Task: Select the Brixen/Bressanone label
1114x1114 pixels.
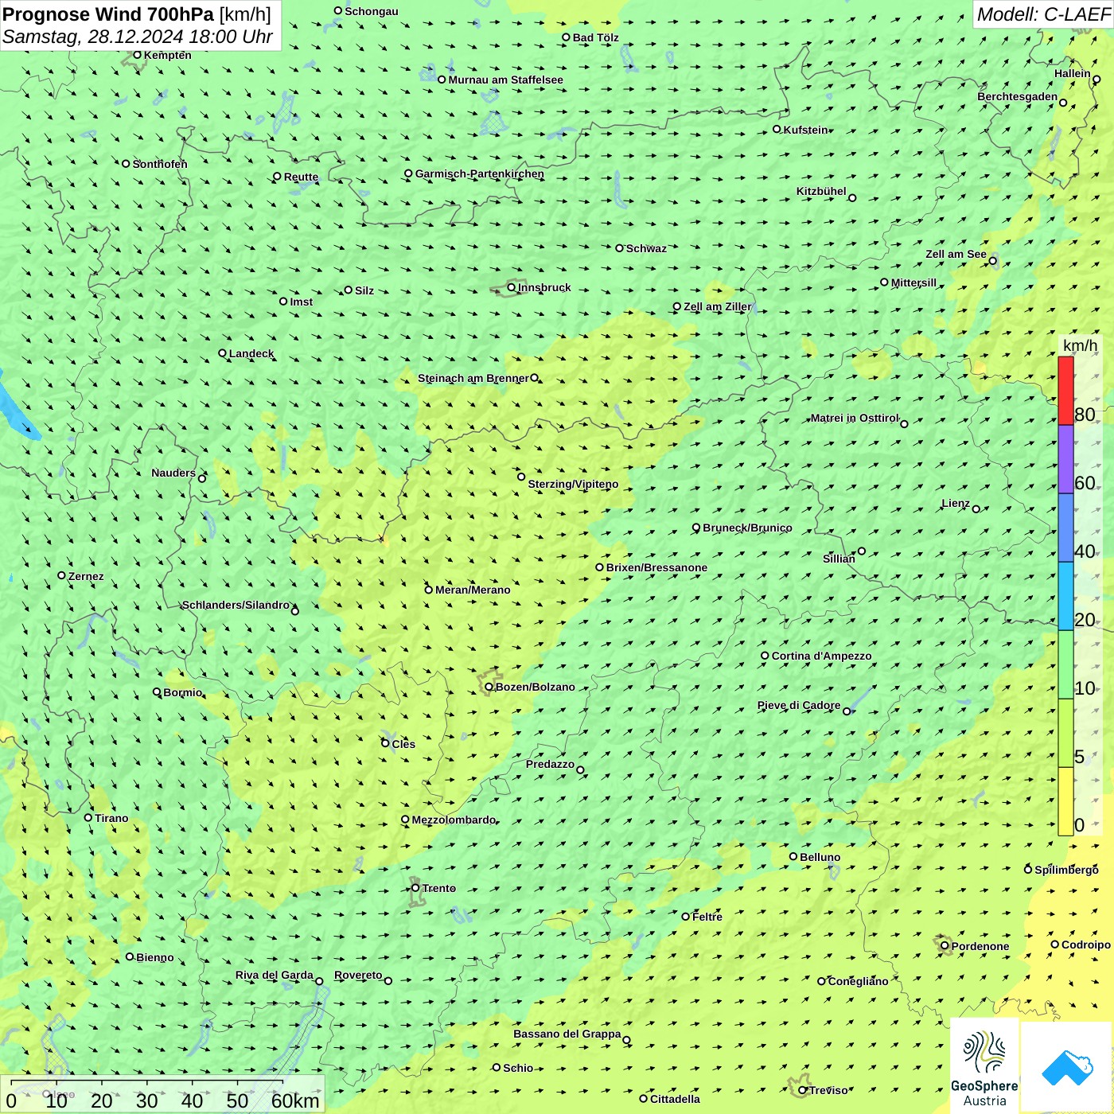Action: 656,567
